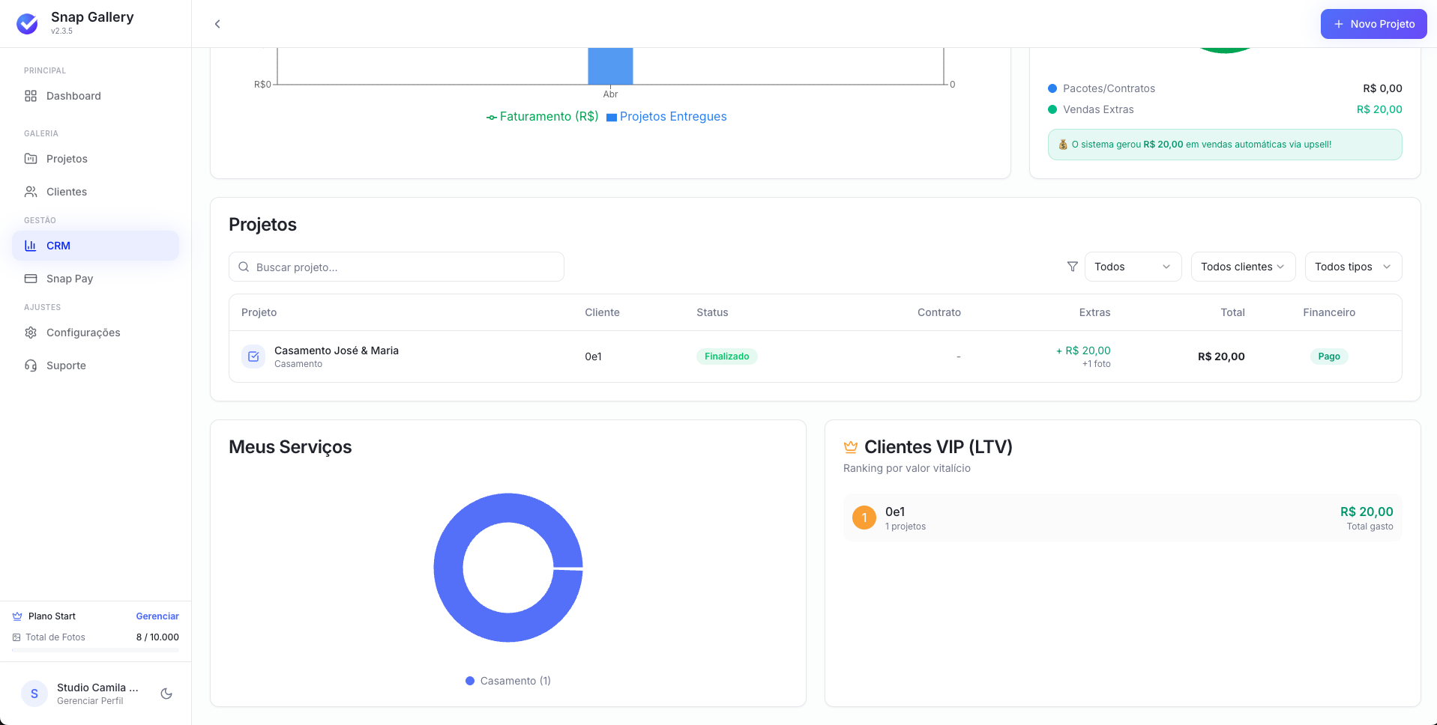Screen dimensions: 1437x725
Task: Click the Dashboard grid icon
Action: [31, 96]
